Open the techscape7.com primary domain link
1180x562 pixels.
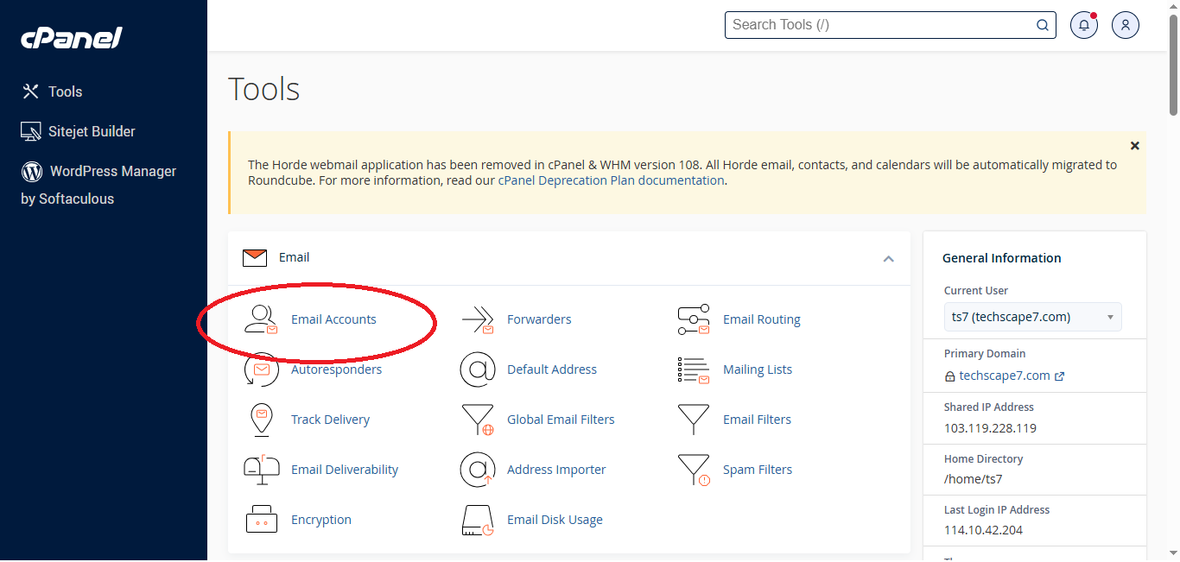pyautogui.click(x=1004, y=376)
